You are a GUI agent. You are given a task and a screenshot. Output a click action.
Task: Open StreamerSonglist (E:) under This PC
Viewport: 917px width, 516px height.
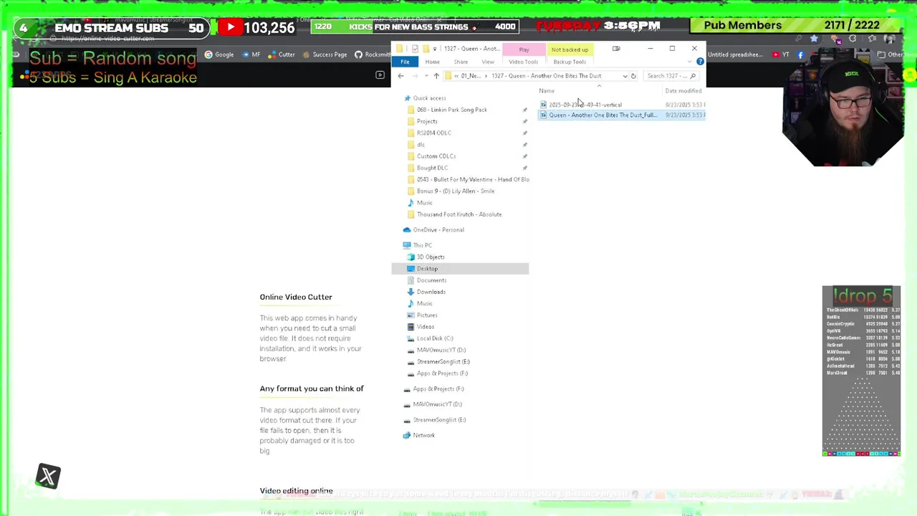pyautogui.click(x=443, y=362)
